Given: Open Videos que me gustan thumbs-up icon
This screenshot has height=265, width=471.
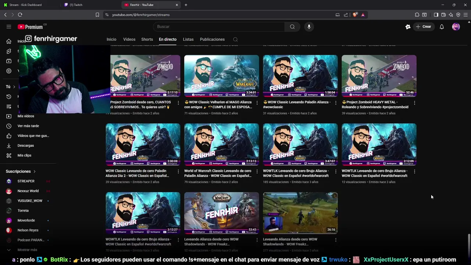Looking at the screenshot, I should click(x=9, y=136).
